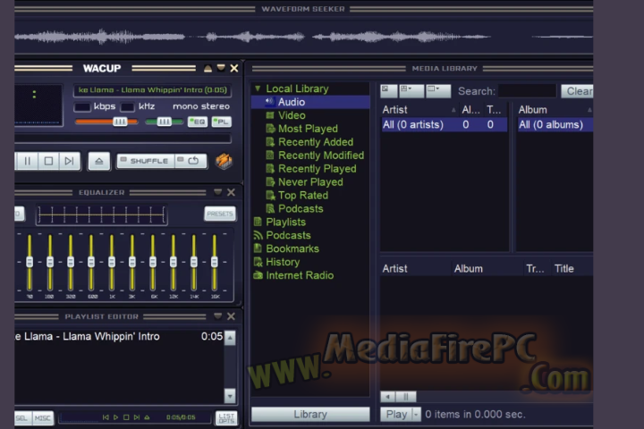The height and width of the screenshot is (429, 644).
Task: Sort track list by Artist column
Action: [416, 268]
